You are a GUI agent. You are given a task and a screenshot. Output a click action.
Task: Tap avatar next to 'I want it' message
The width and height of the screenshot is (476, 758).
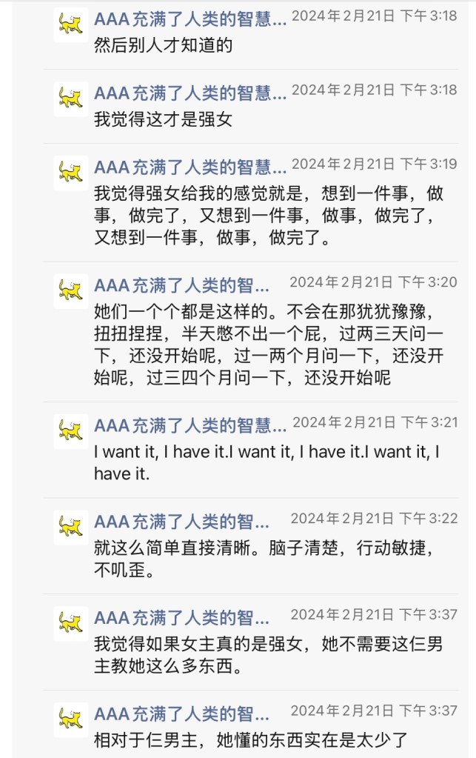click(70, 431)
